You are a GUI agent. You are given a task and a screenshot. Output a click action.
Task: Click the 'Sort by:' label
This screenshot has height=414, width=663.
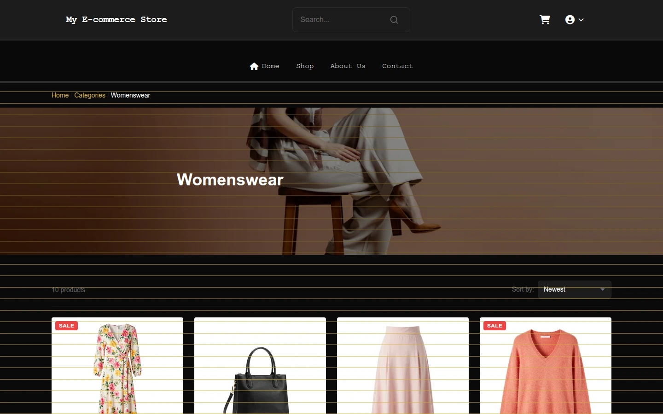click(x=523, y=289)
